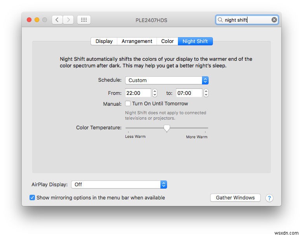Uncheck Show mirroring options in menu bar

coord(32,197)
